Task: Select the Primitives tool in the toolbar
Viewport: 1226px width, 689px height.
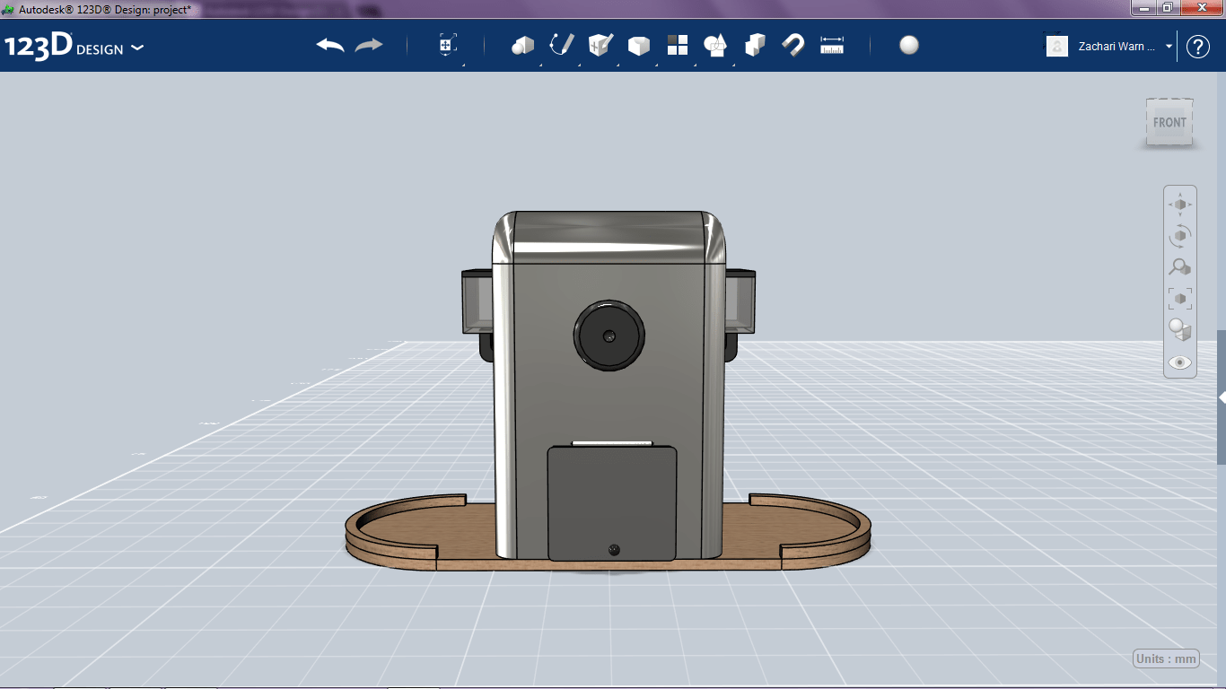Action: coord(523,45)
